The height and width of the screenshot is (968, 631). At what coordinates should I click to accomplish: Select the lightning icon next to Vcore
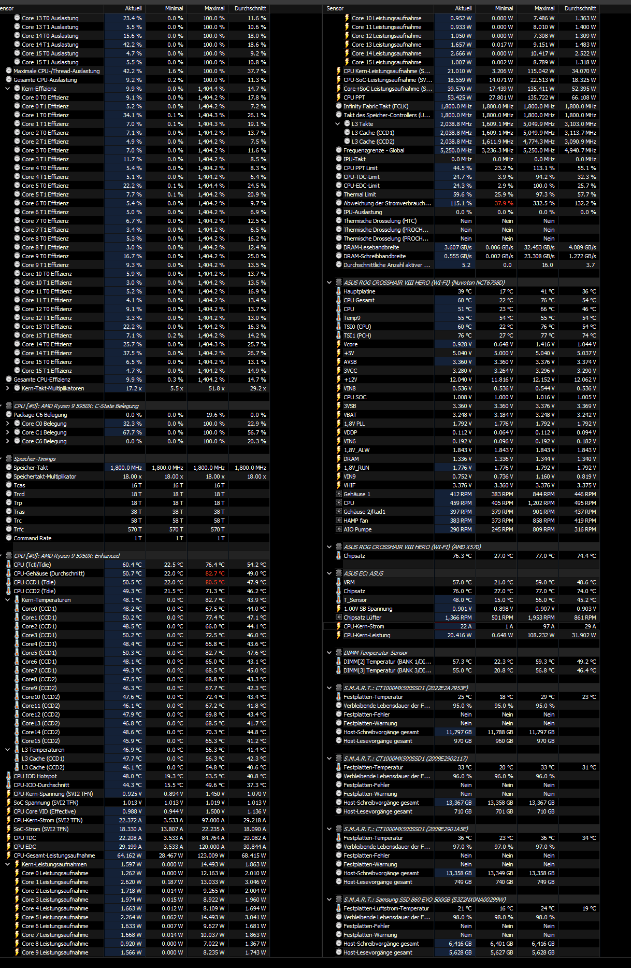(339, 344)
